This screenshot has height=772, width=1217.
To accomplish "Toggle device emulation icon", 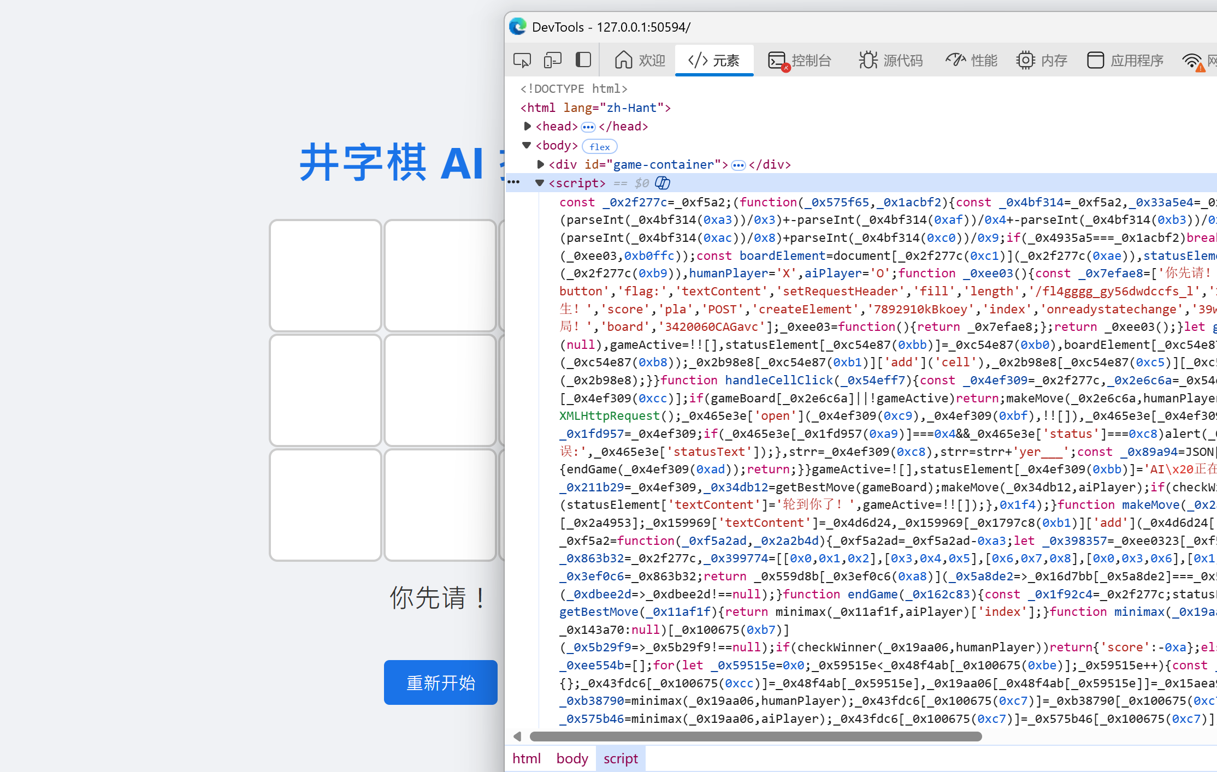I will click(x=552, y=60).
